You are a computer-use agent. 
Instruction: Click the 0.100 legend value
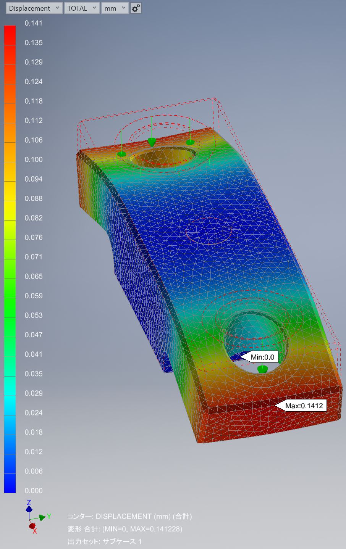tap(34, 159)
